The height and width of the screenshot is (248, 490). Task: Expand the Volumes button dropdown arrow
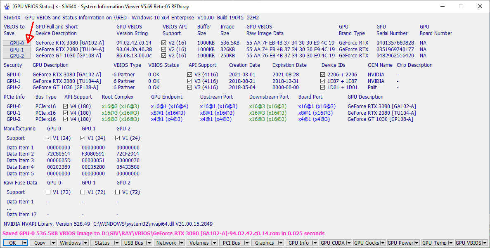(x=214, y=243)
